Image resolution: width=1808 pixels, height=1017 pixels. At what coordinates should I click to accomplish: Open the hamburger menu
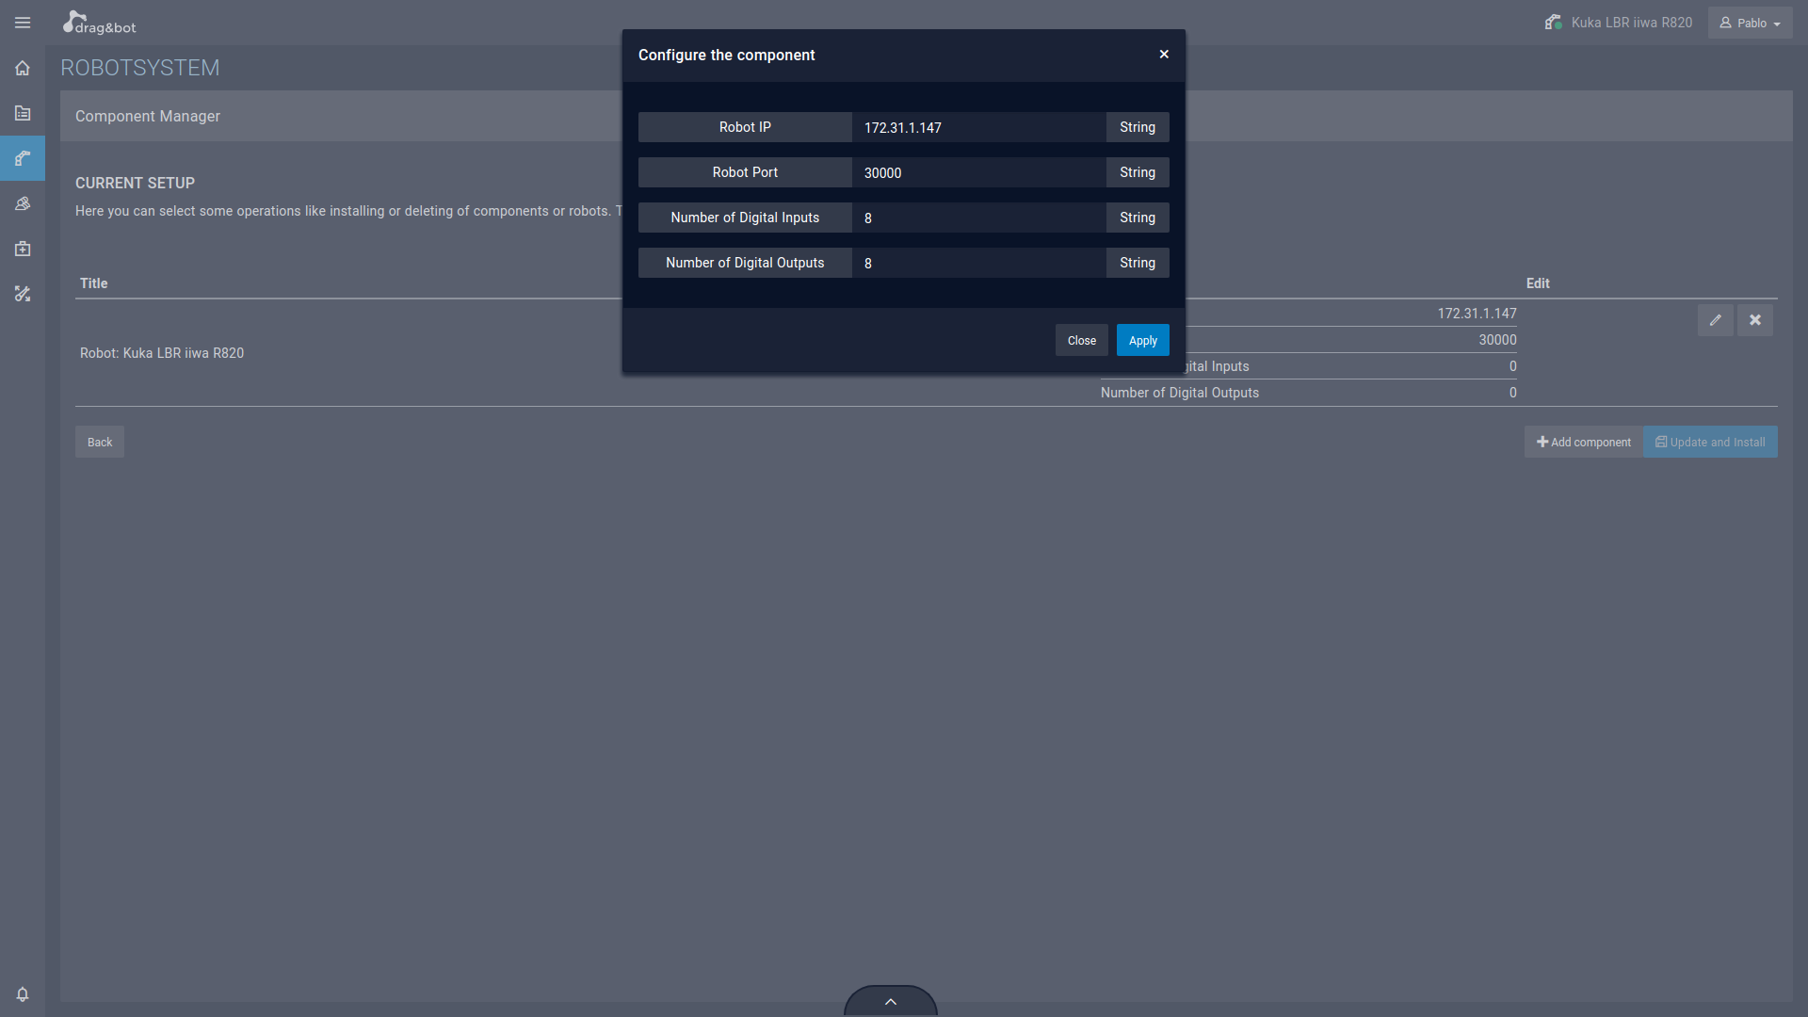click(x=23, y=23)
